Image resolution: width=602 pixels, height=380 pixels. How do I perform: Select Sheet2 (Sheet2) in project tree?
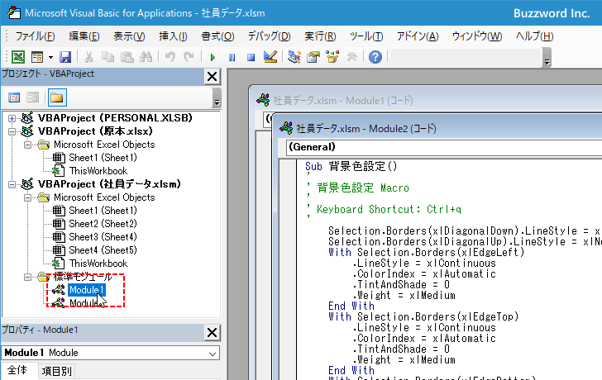(103, 224)
